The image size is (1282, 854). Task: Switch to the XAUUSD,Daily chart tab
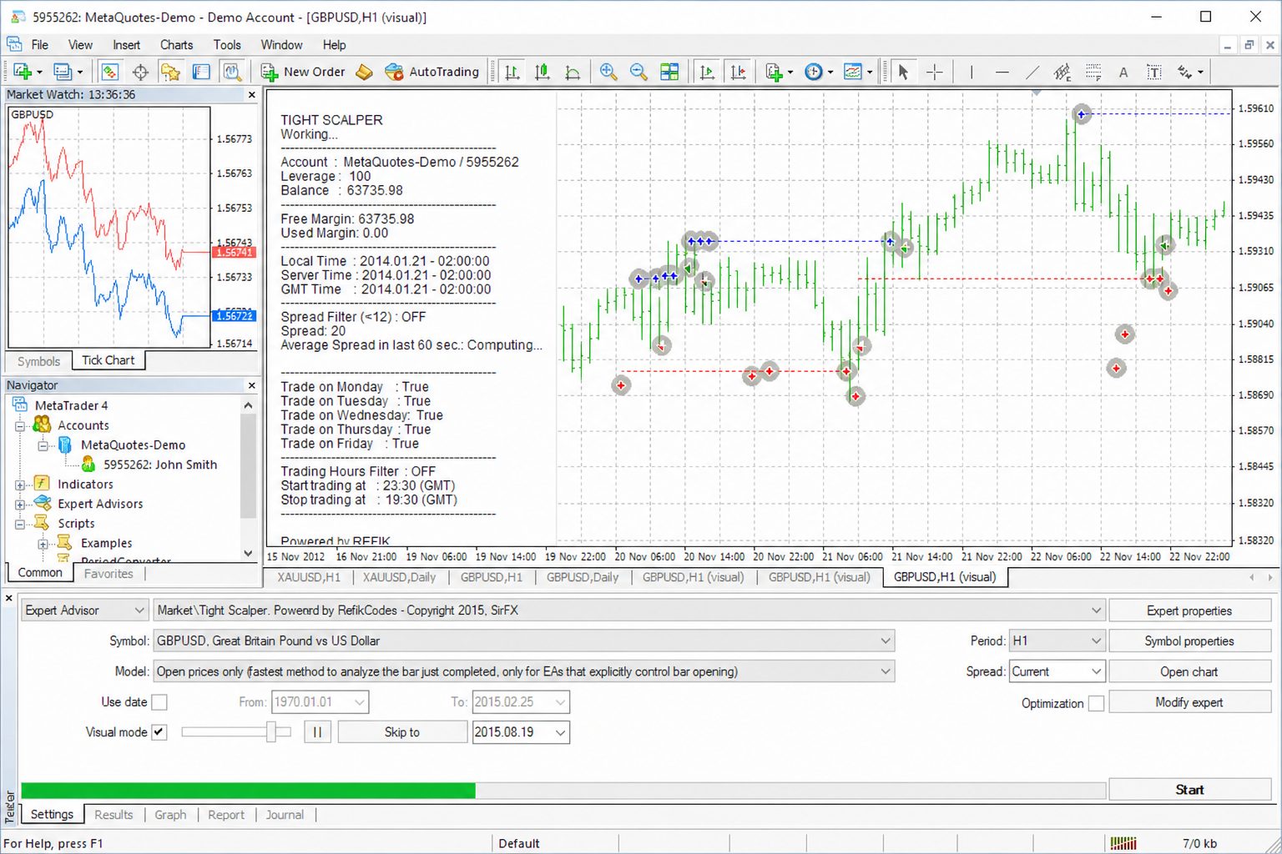point(399,577)
